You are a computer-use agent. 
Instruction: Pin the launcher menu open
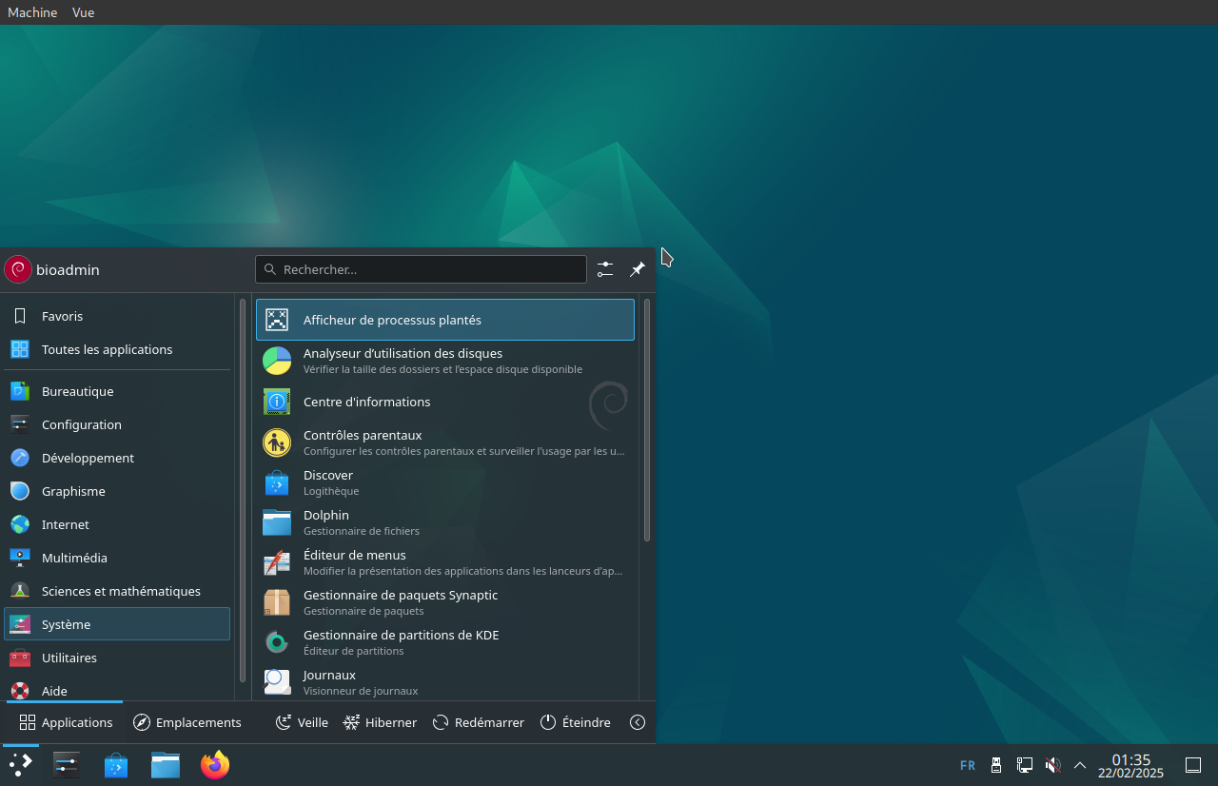(638, 269)
